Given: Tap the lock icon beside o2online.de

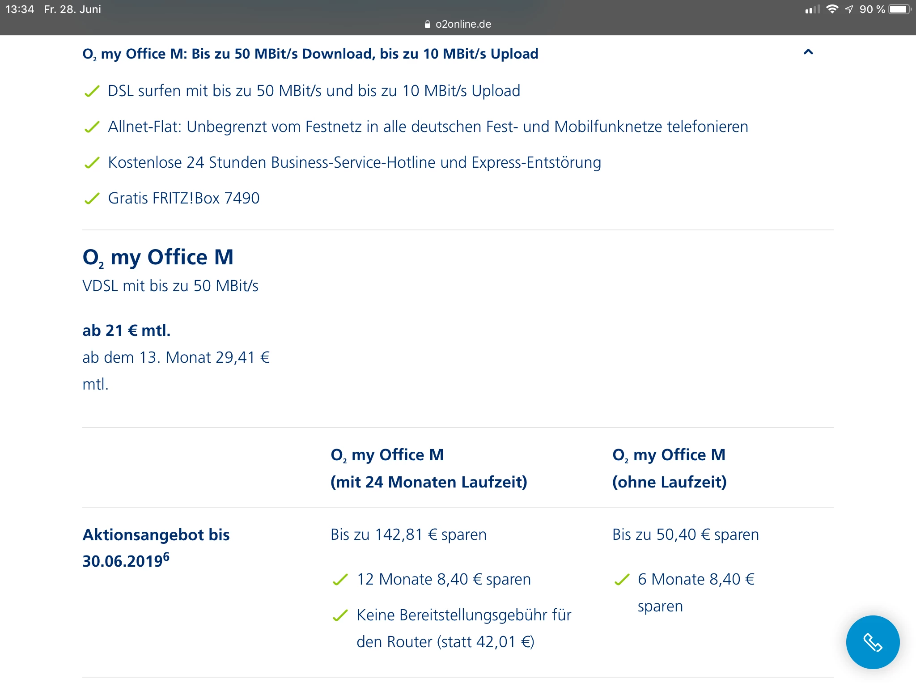Looking at the screenshot, I should click(428, 24).
